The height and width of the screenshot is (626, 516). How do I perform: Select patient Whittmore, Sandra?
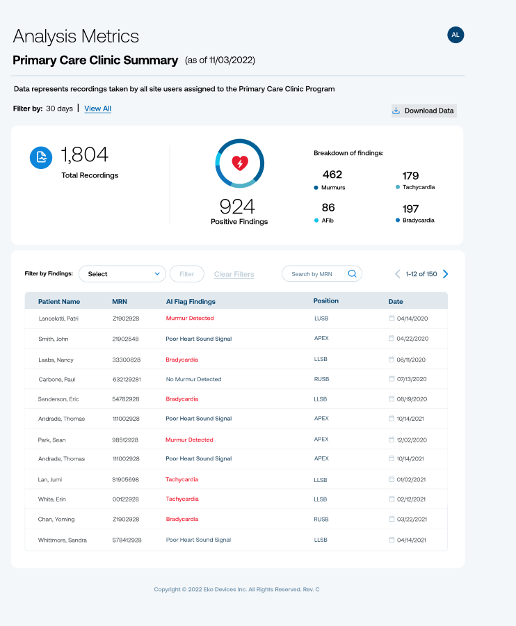[x=63, y=540]
